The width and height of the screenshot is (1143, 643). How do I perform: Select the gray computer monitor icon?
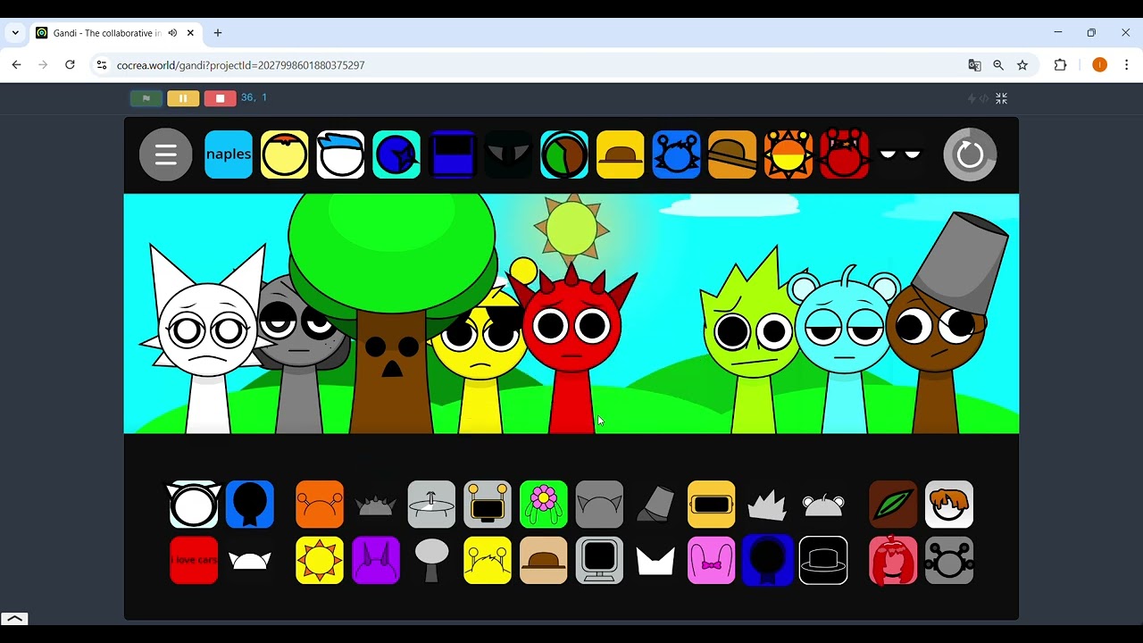click(599, 560)
